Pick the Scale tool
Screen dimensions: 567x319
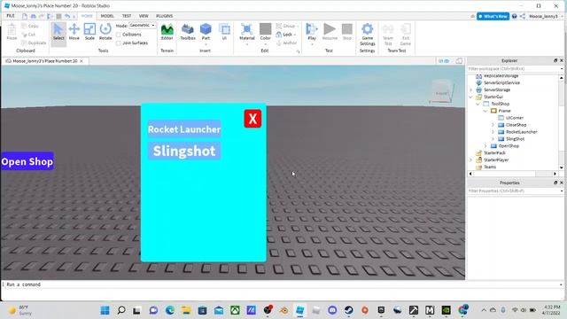coord(89,32)
